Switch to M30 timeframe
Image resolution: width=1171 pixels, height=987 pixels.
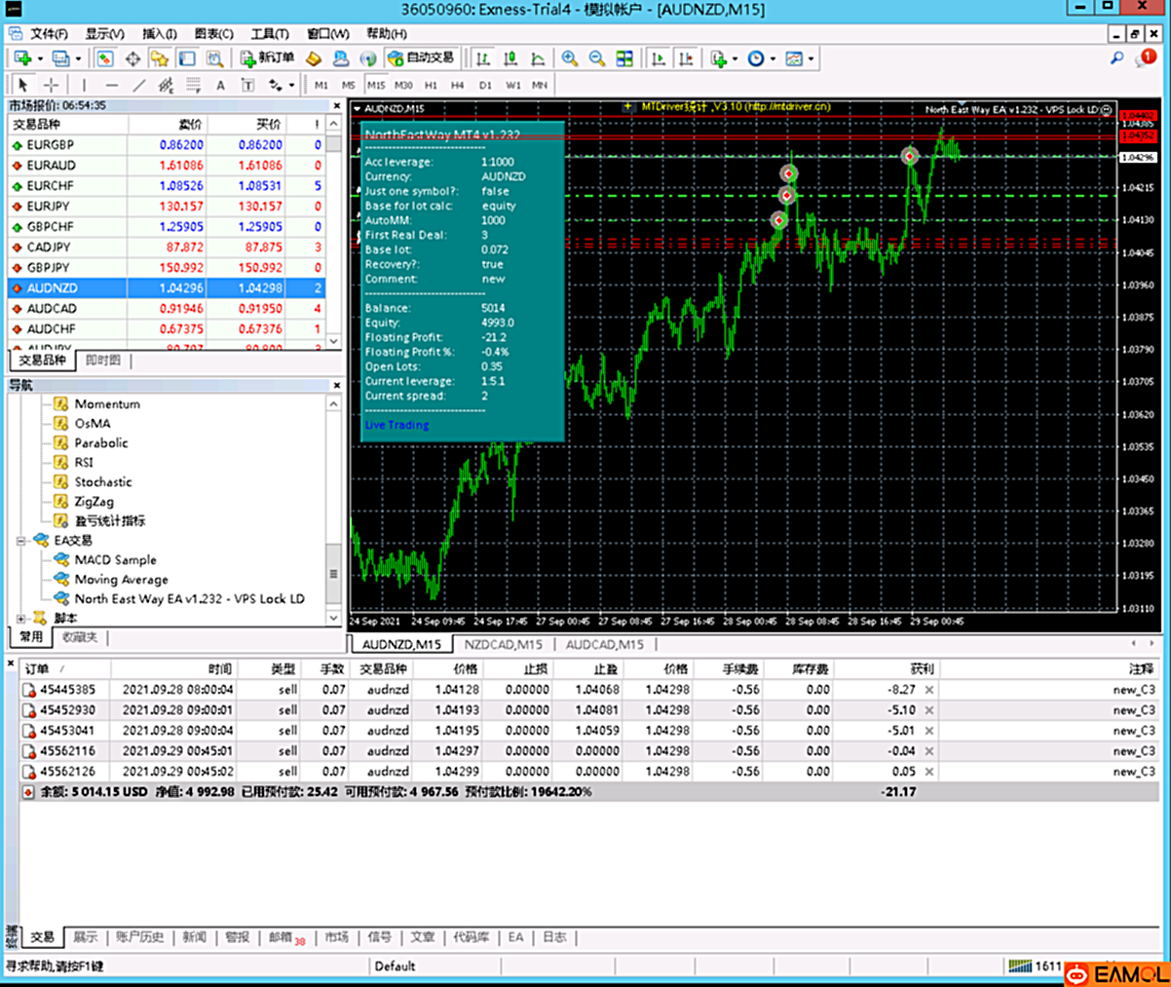pyautogui.click(x=403, y=85)
